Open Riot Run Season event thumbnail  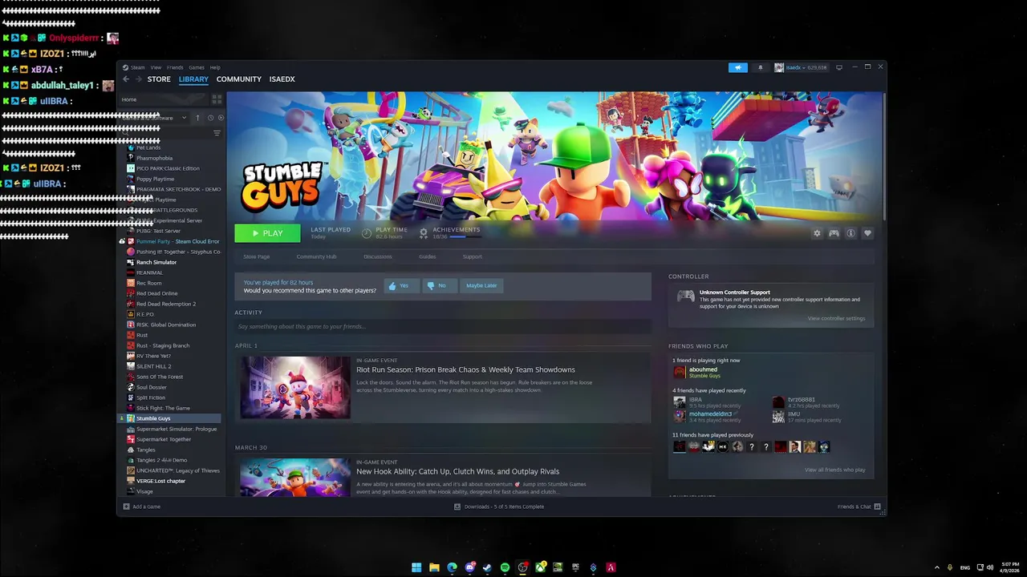click(295, 388)
